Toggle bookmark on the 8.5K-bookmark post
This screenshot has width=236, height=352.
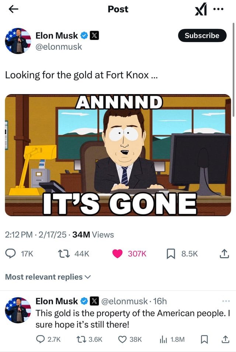click(171, 254)
